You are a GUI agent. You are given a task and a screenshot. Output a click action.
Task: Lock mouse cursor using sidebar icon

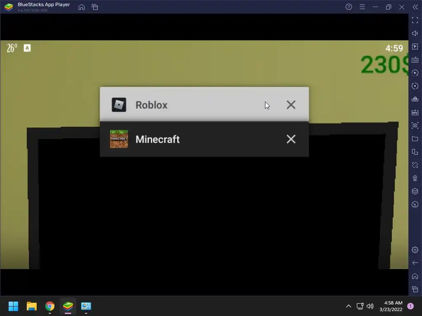click(x=415, y=46)
